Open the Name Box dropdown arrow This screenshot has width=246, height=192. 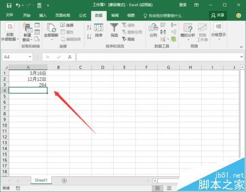coord(30,57)
